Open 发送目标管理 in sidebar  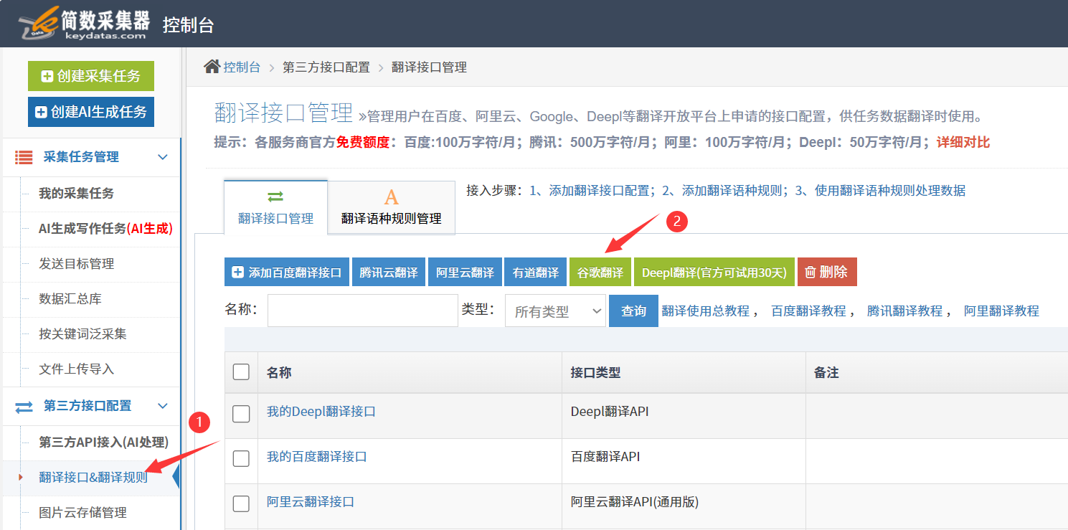pos(76,264)
